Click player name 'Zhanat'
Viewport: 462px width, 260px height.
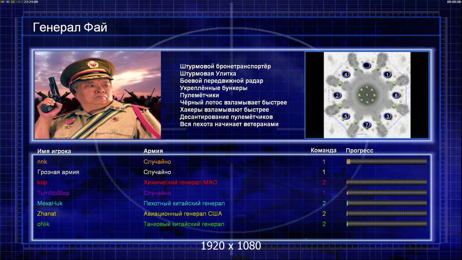(46, 214)
